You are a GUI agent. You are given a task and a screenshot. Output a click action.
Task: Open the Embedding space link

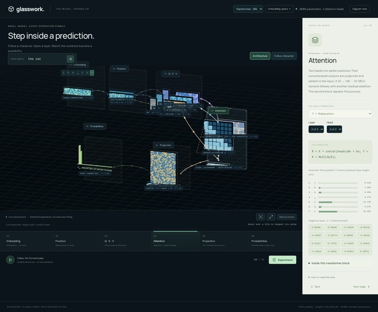click(279, 9)
